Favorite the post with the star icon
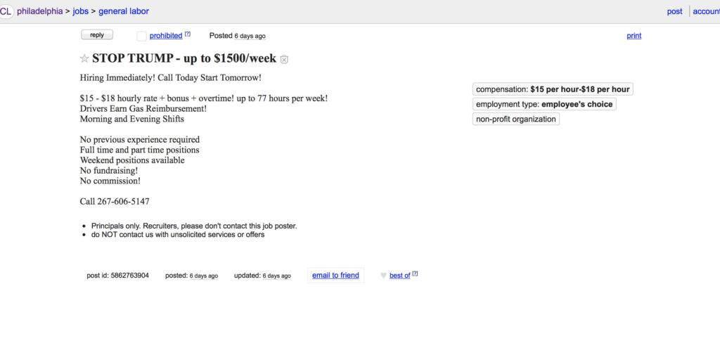The image size is (720, 348). tap(84, 58)
